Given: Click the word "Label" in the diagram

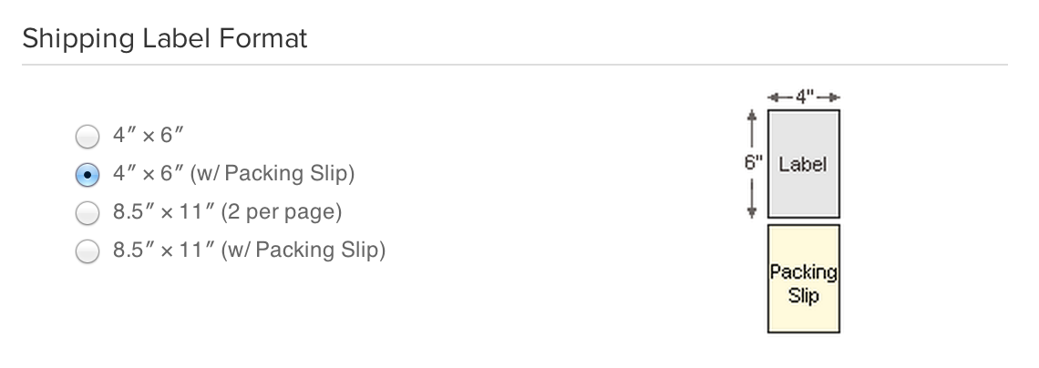Looking at the screenshot, I should [x=803, y=165].
